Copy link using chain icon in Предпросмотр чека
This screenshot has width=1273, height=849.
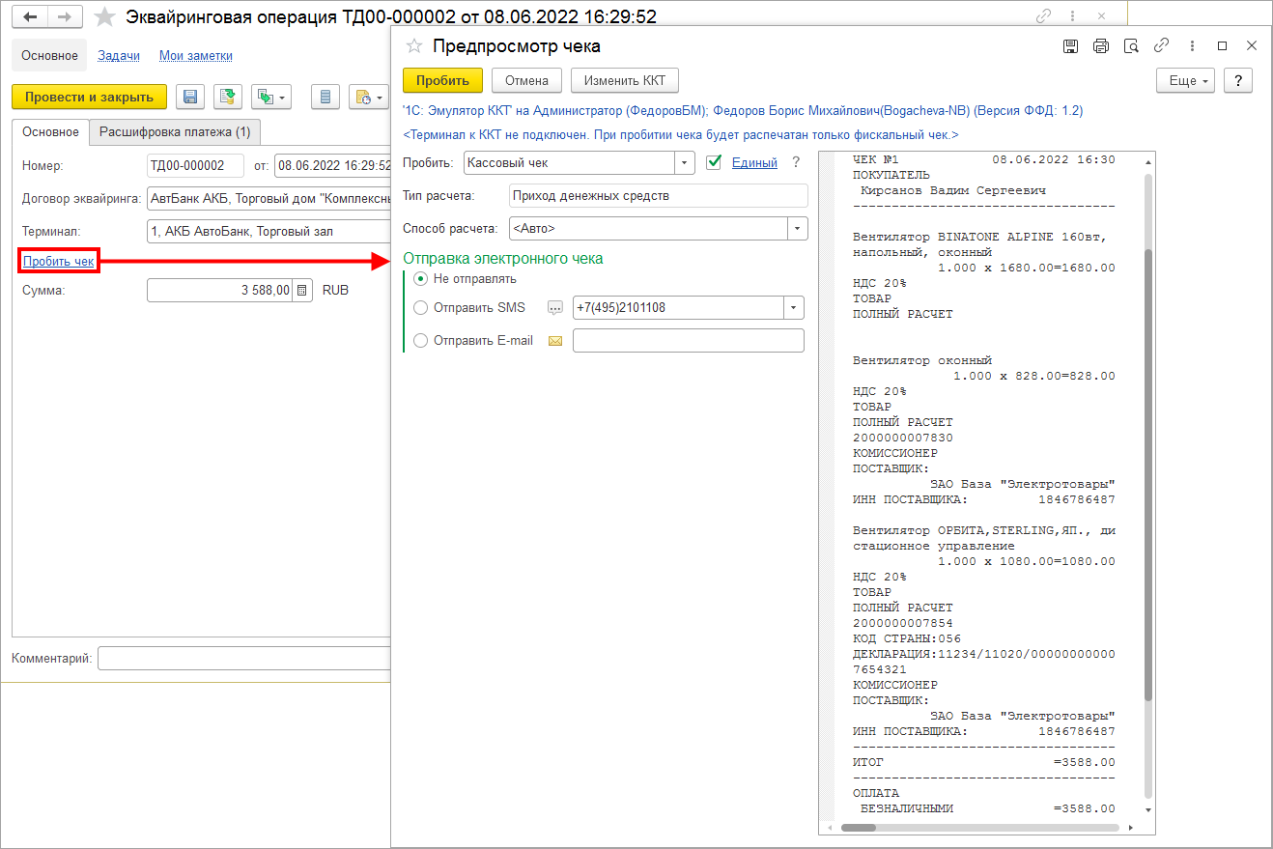1162,45
